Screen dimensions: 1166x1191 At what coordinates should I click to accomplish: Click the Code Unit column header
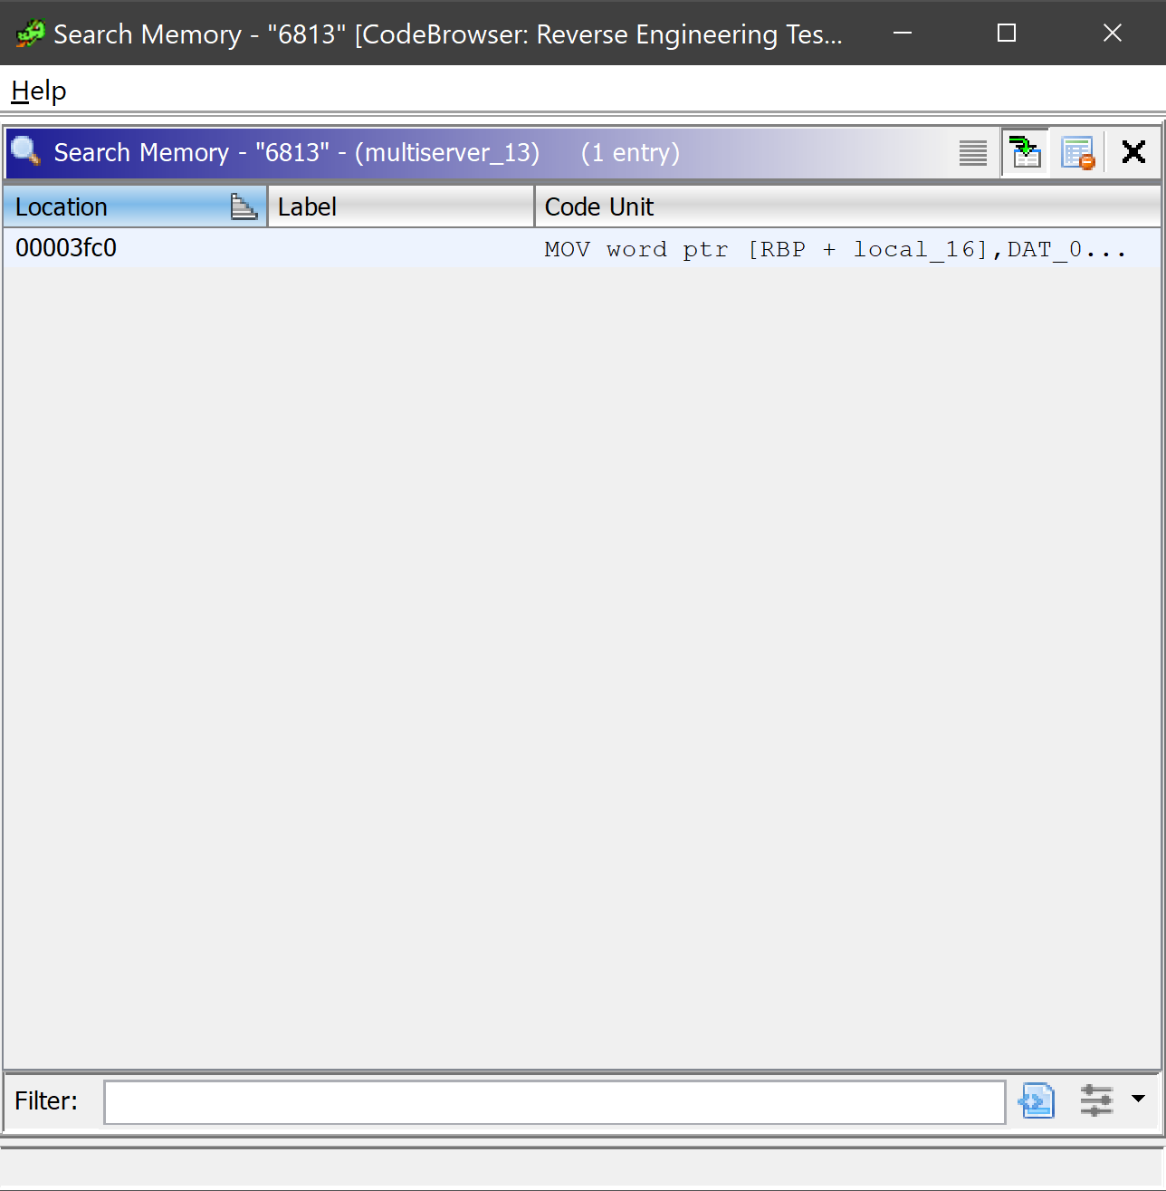coord(598,207)
